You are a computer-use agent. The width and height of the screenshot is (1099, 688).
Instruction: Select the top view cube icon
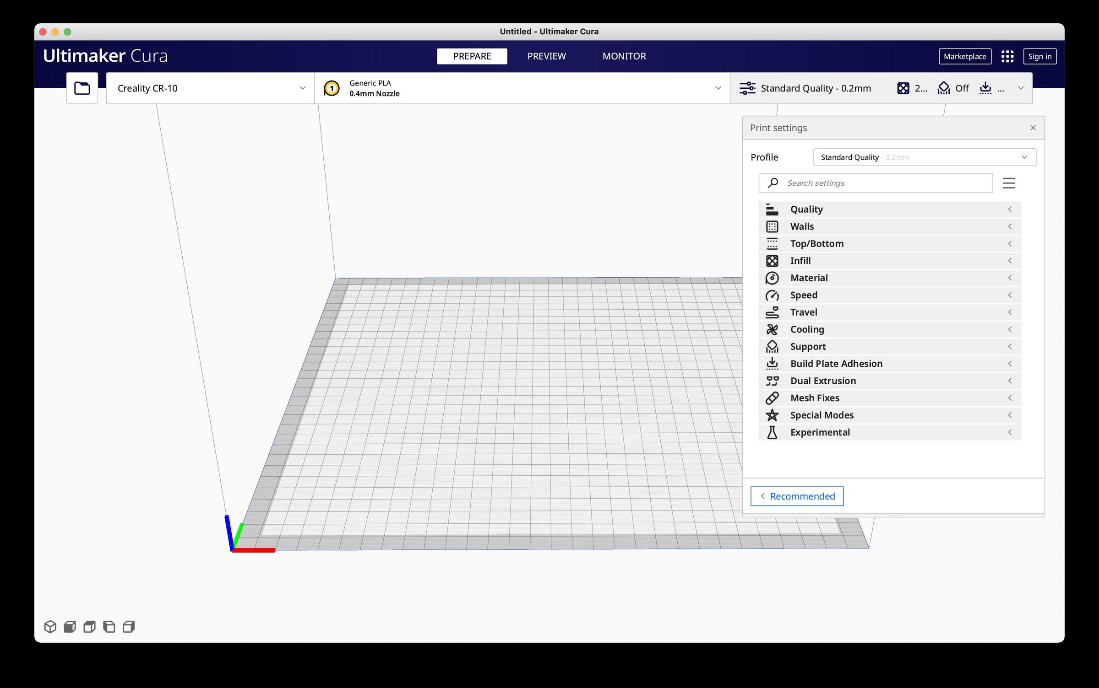(x=90, y=626)
